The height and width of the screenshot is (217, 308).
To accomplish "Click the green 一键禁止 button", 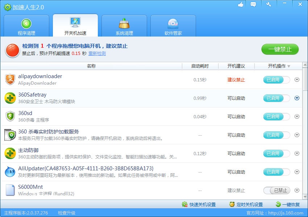I will 280,49.
